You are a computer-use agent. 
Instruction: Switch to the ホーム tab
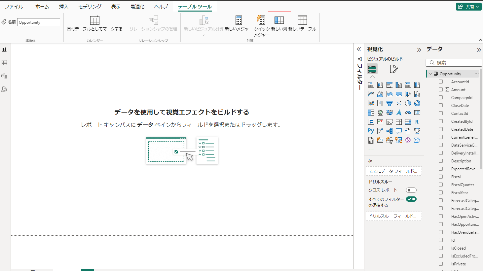(42, 7)
